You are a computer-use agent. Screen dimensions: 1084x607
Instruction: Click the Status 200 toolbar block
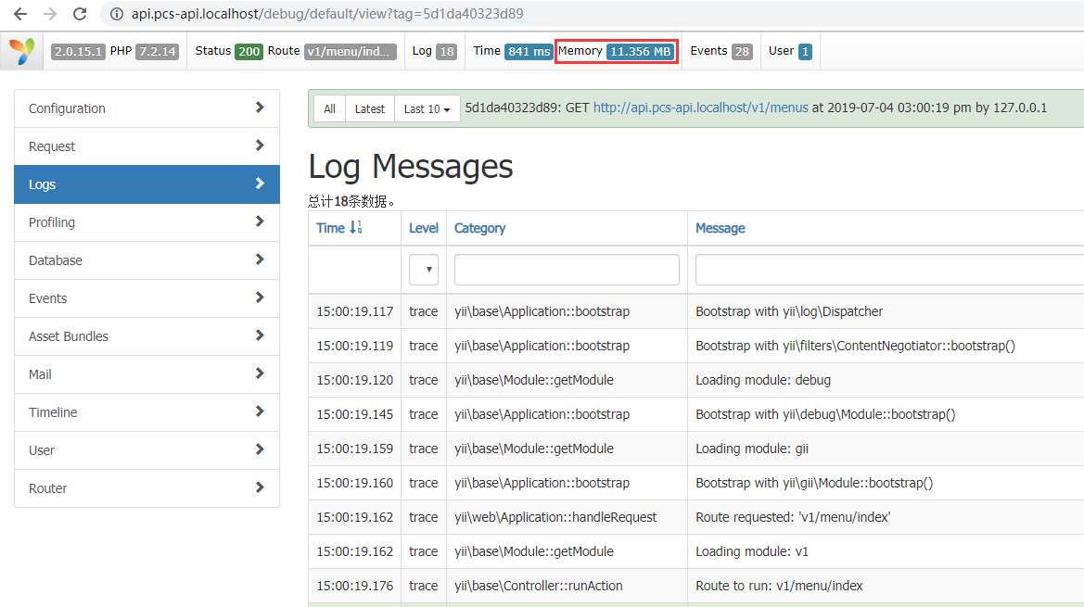tap(228, 51)
